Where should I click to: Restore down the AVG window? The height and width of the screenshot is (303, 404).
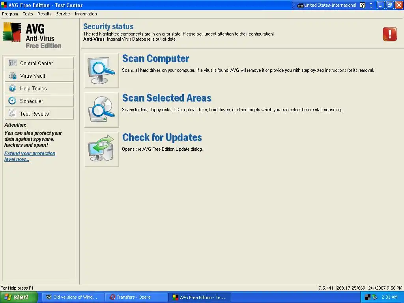(x=390, y=5)
